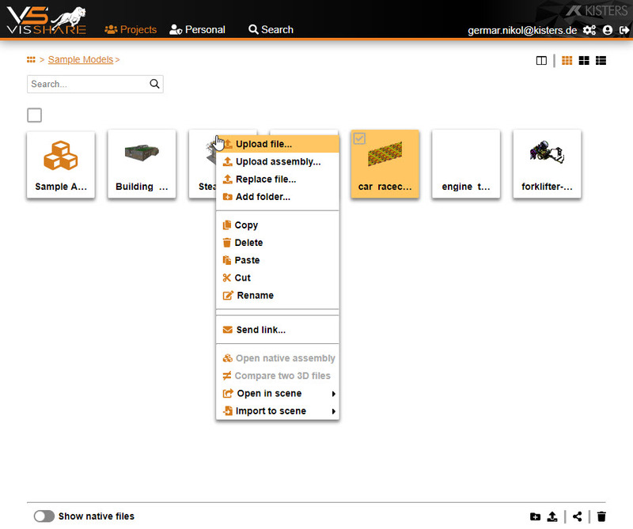Select Add folder... menu entry
633x529 pixels.
click(278, 197)
